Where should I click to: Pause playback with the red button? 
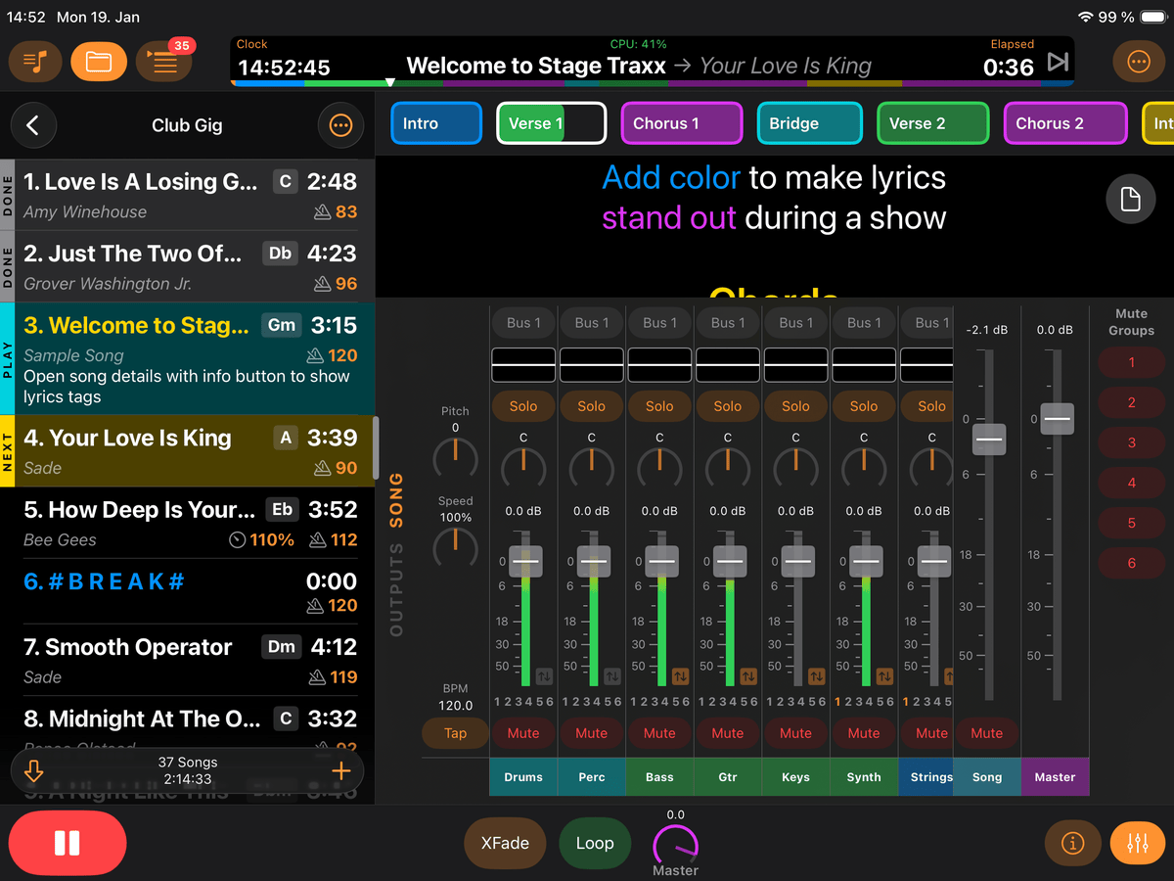[67, 843]
